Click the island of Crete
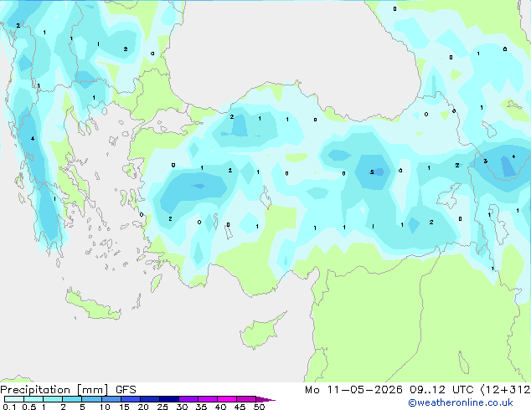Viewport: 531px width, 410px height. pyautogui.click(x=92, y=305)
